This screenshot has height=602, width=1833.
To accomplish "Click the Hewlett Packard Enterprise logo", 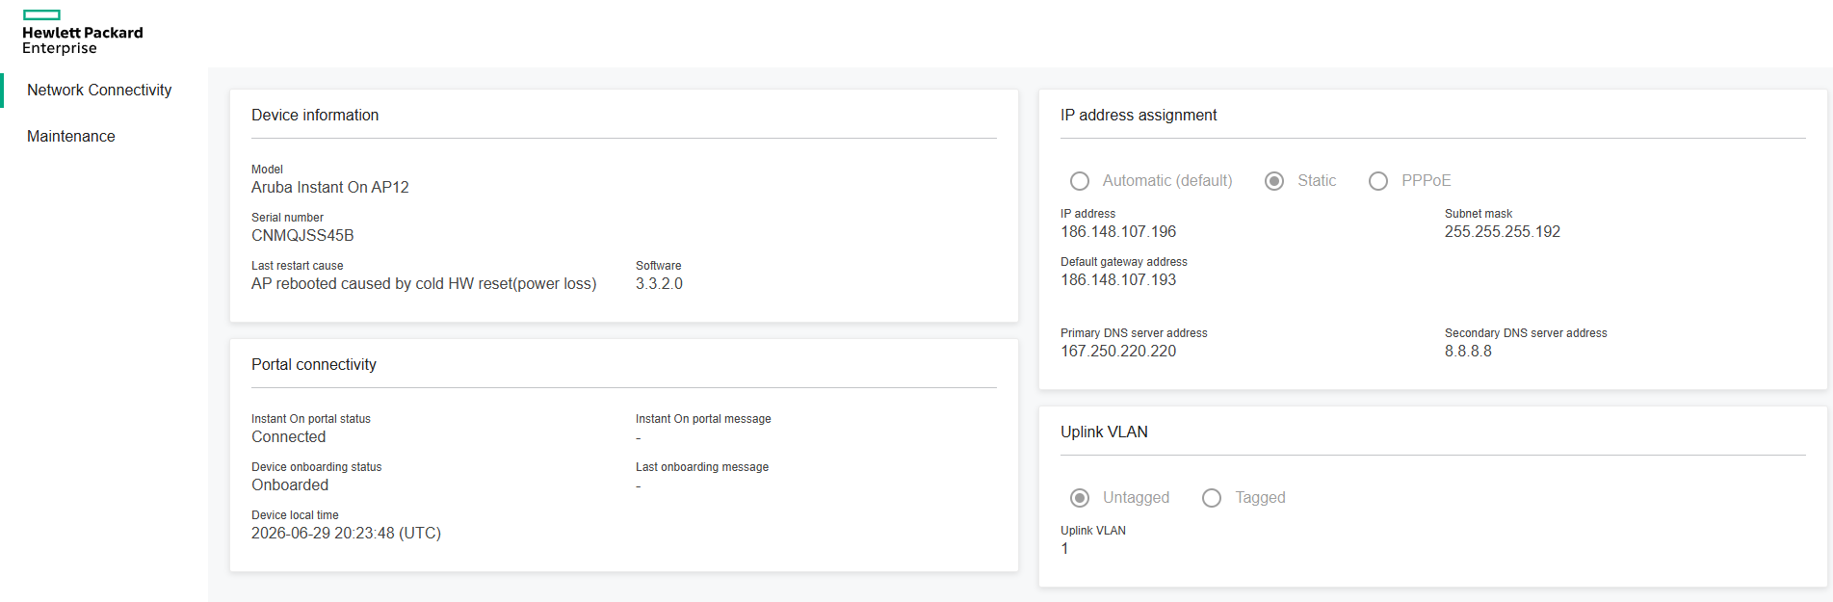I will click(83, 33).
